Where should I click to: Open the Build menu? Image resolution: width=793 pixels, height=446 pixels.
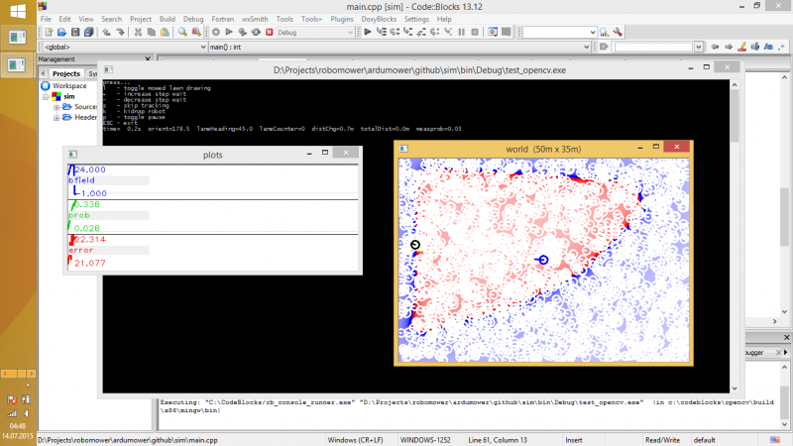168,19
